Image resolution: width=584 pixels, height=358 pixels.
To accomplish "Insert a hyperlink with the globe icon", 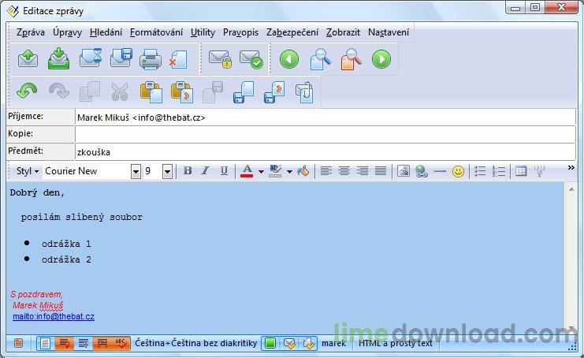I will (x=422, y=171).
